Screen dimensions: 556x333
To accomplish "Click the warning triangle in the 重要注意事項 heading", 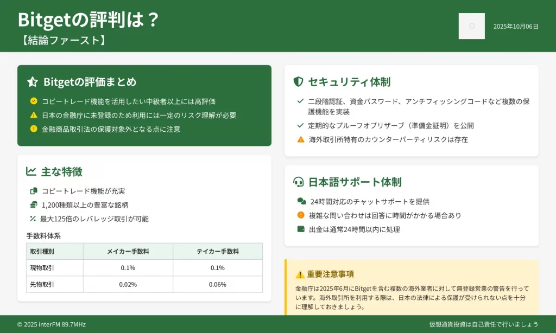I will (300, 274).
